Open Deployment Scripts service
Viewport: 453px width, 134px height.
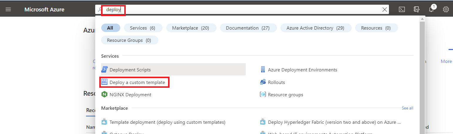click(173, 70)
